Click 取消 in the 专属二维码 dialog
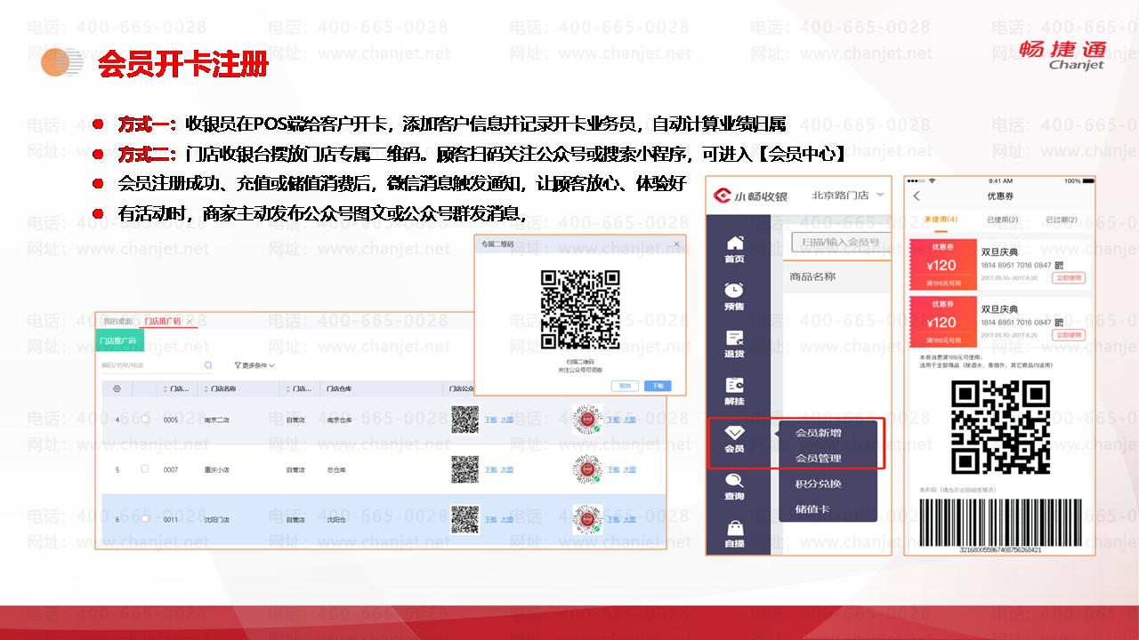Image resolution: width=1139 pixels, height=640 pixels. tap(625, 386)
